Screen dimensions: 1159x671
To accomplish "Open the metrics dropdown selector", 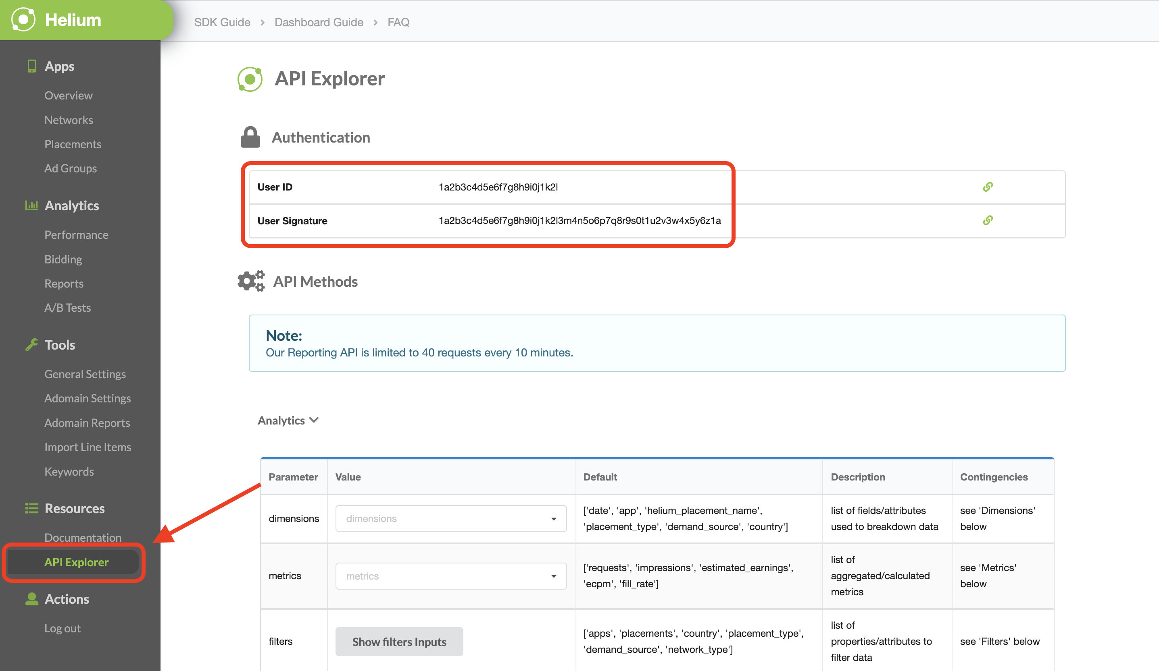I will click(x=450, y=575).
